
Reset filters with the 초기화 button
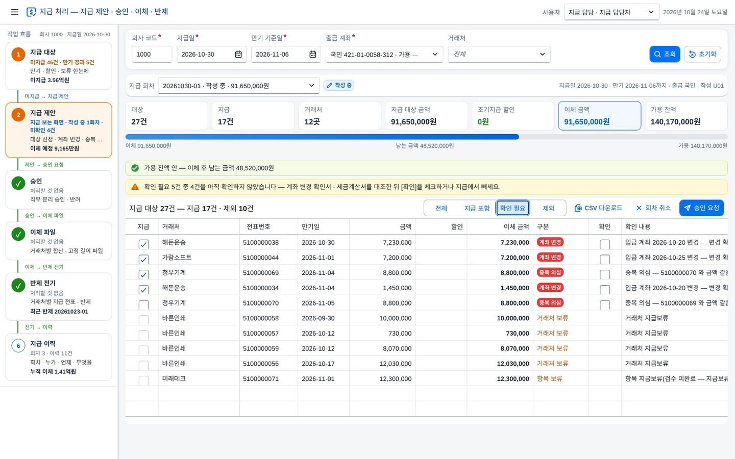[702, 54]
